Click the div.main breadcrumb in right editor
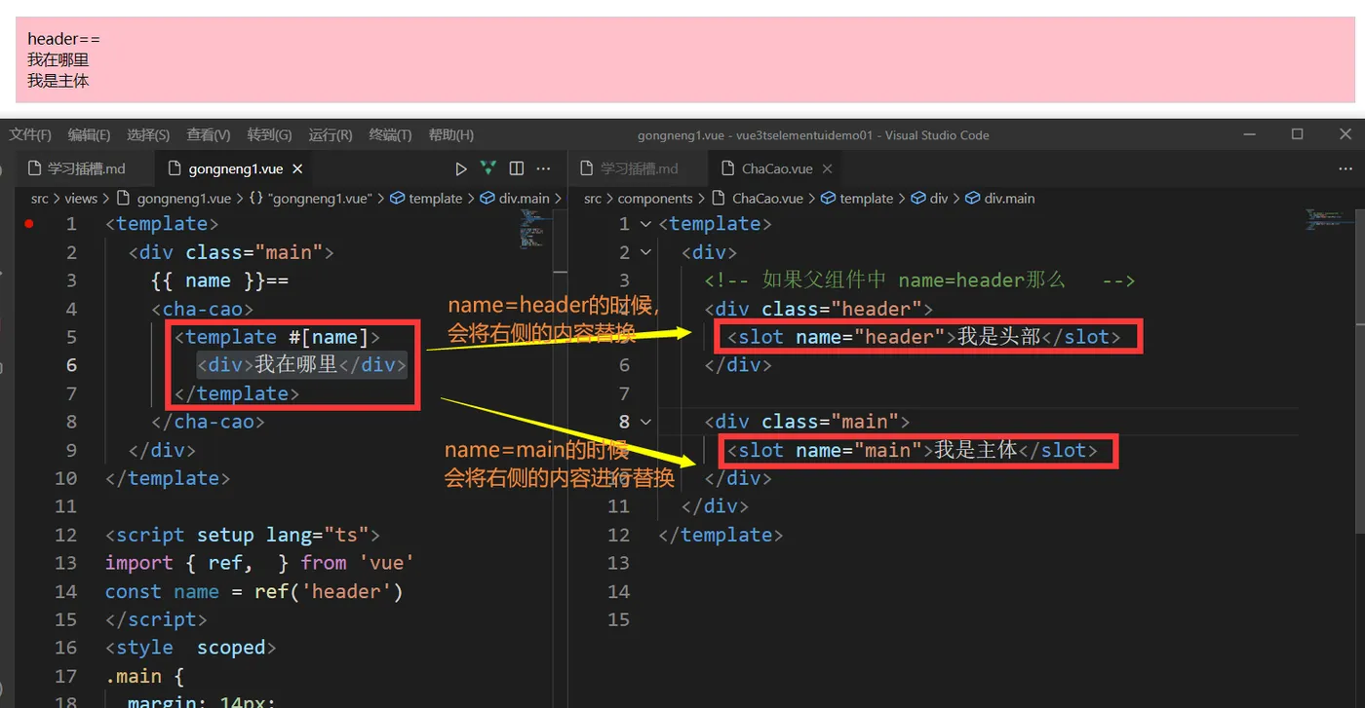Image resolution: width=1365 pixels, height=708 pixels. pyautogui.click(x=1000, y=198)
